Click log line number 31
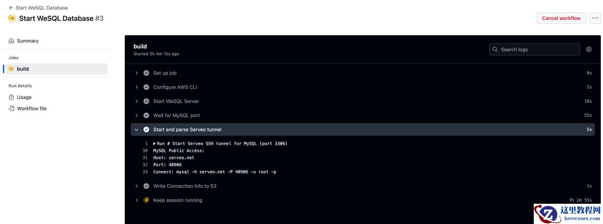Screen dimensions: 603x224 tap(145, 158)
